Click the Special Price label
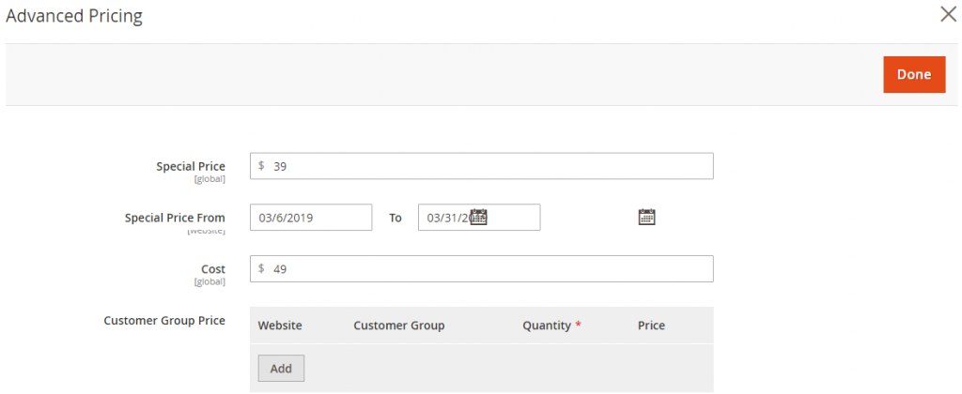The image size is (962, 394). pos(191,167)
